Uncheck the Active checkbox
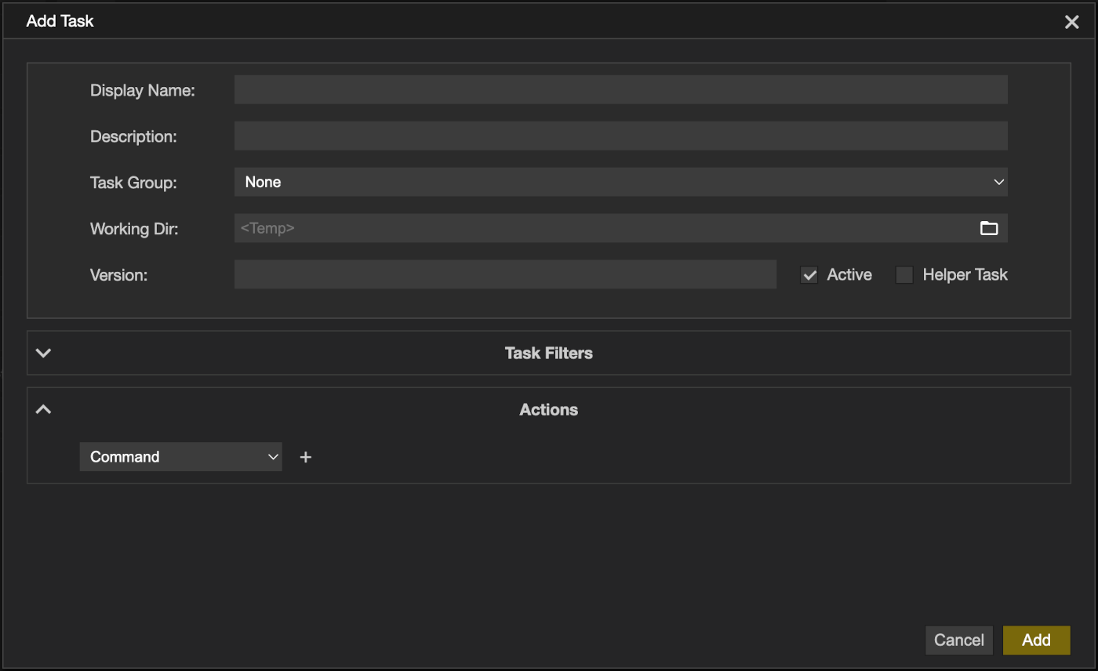The image size is (1098, 671). 809,275
